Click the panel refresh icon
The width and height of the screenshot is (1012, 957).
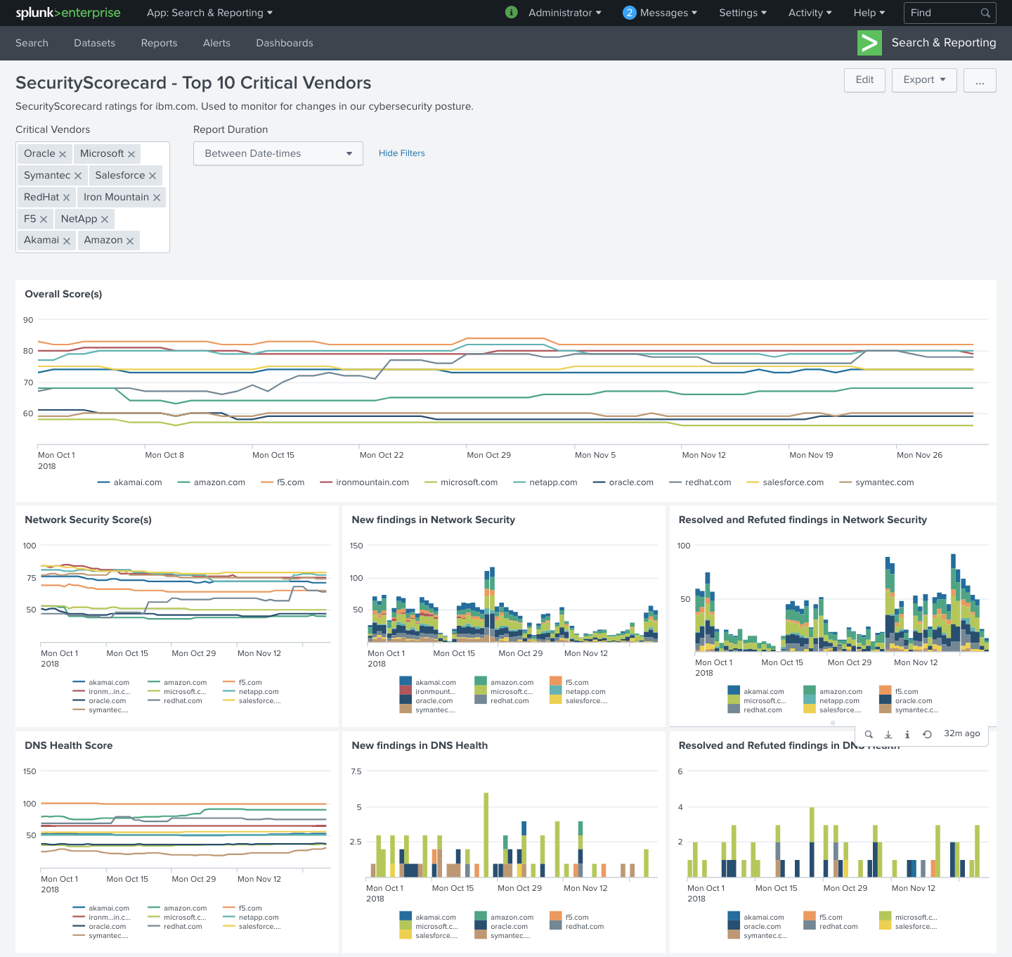pyautogui.click(x=927, y=734)
